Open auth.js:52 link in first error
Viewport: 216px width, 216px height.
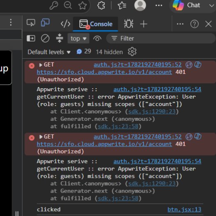pos(138,65)
